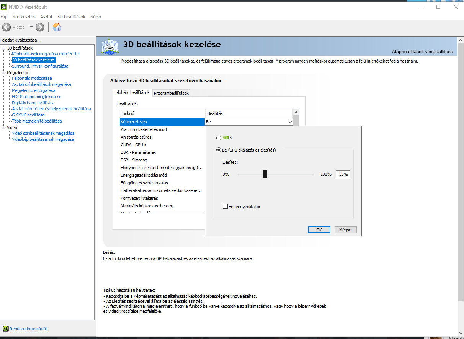Select Maximális képkockasebesség row

(x=163, y=206)
